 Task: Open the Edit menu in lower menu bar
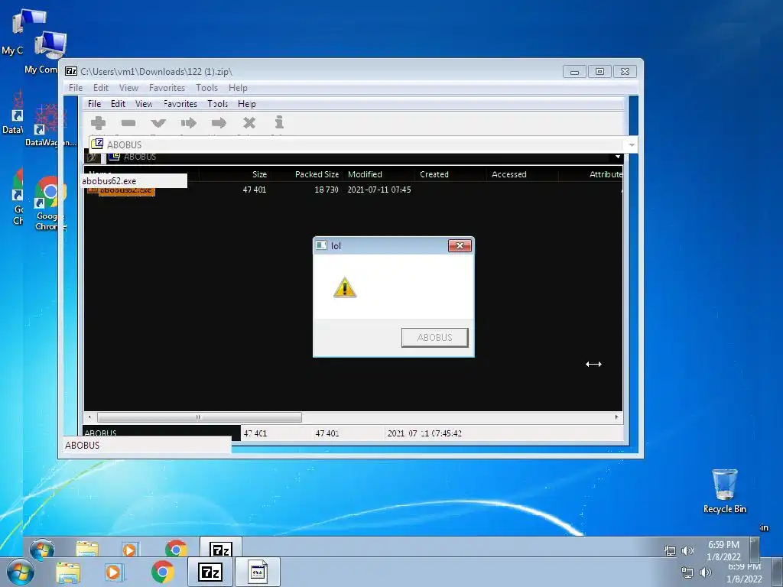(x=119, y=104)
